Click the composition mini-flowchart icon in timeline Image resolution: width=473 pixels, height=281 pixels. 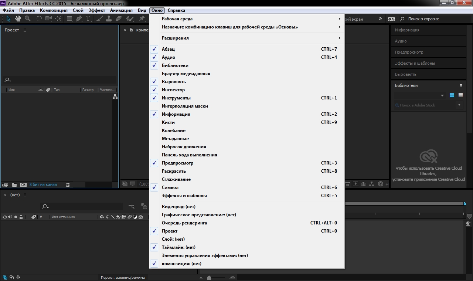coord(132,206)
